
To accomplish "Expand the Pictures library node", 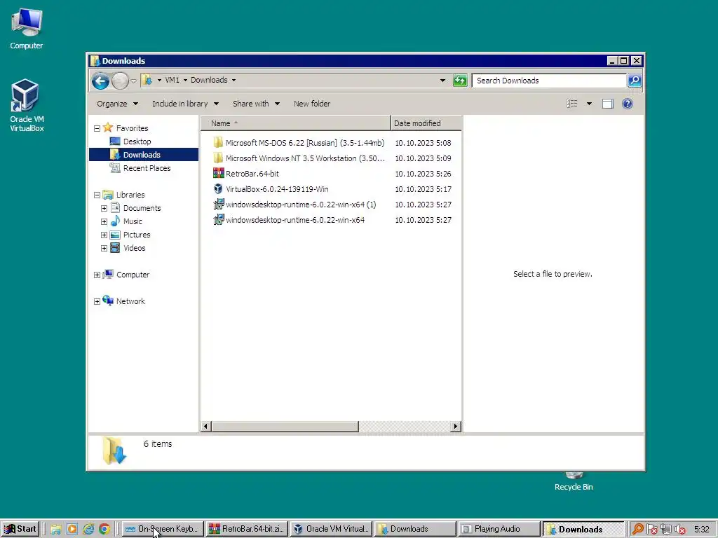I will 104,235.
